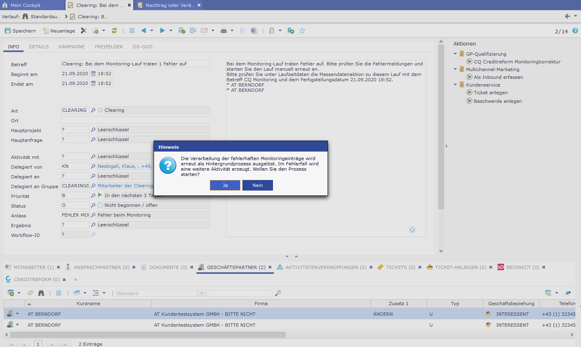Collapse the Kundenservice tree node

coord(456,85)
